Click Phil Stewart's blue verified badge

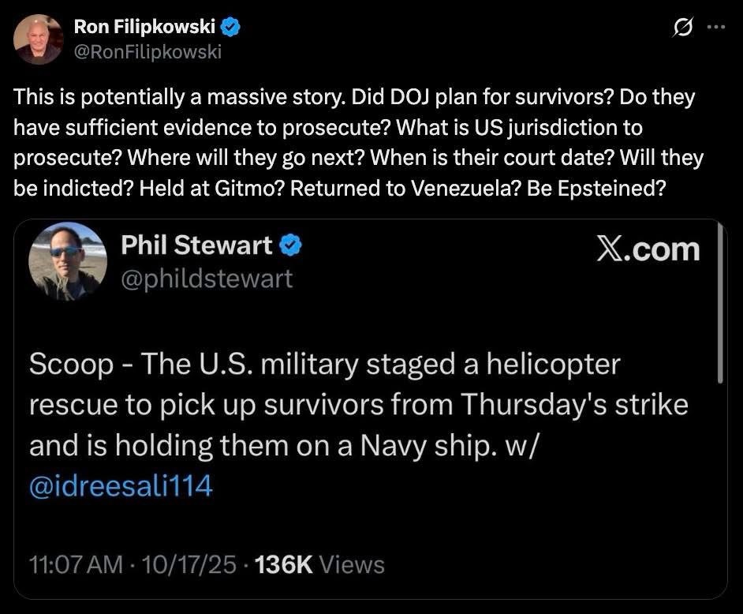point(290,246)
